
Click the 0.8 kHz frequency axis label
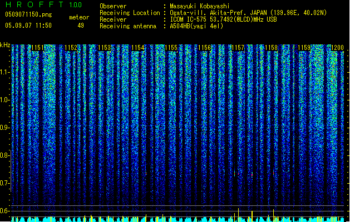[x=4, y=155]
